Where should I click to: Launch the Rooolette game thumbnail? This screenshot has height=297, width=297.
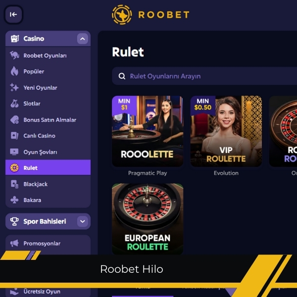148,131
